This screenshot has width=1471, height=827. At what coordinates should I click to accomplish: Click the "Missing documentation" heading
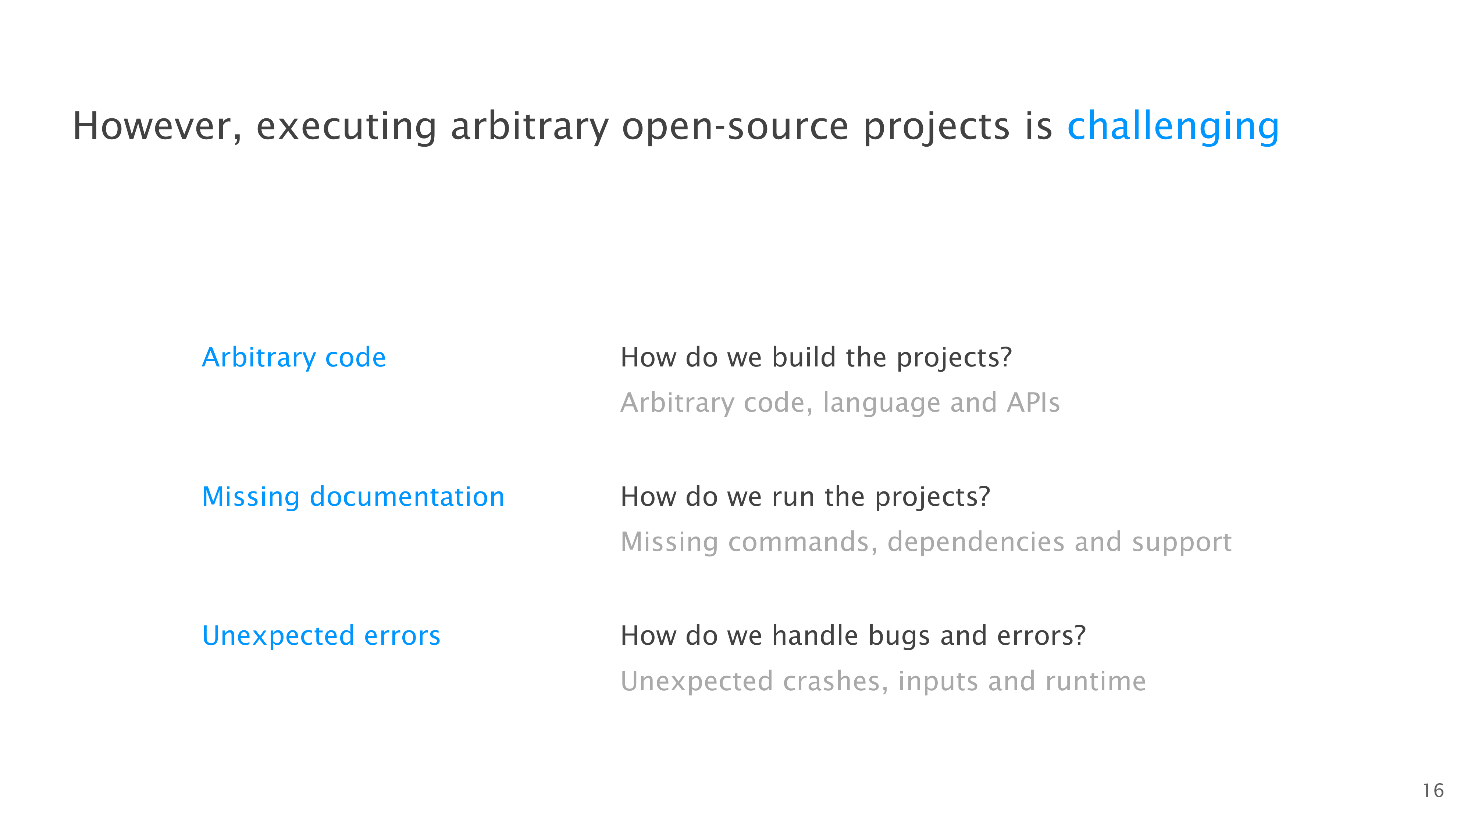pos(353,497)
